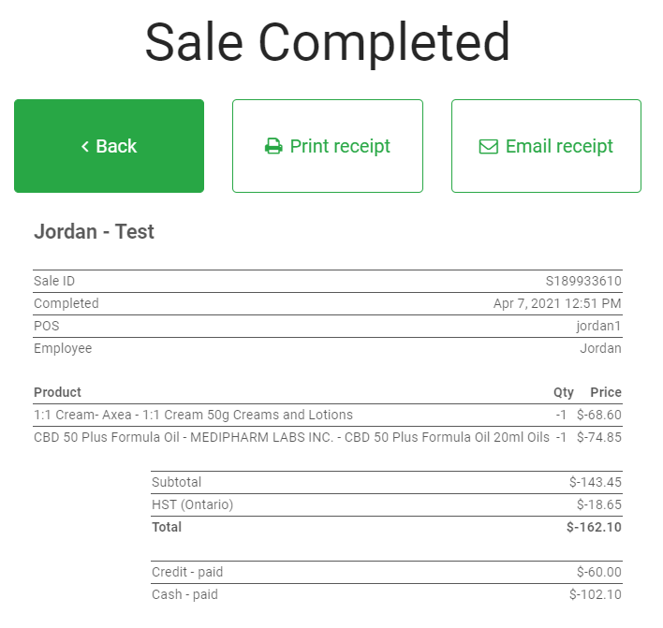This screenshot has height=628, width=663.
Task: Choose the Email receipt button text
Action: pos(559,147)
